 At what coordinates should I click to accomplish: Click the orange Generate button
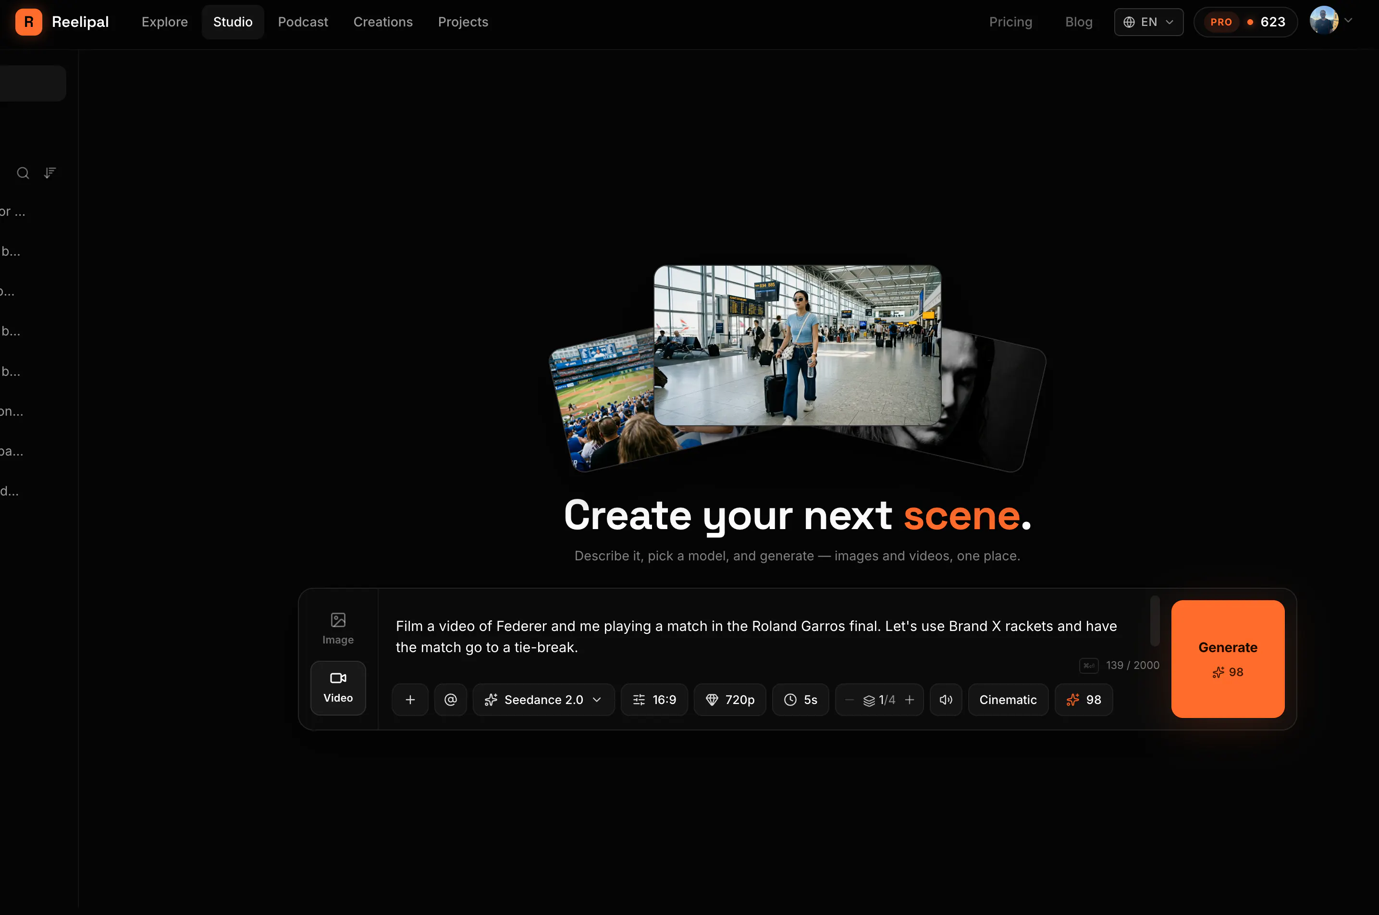(1227, 659)
